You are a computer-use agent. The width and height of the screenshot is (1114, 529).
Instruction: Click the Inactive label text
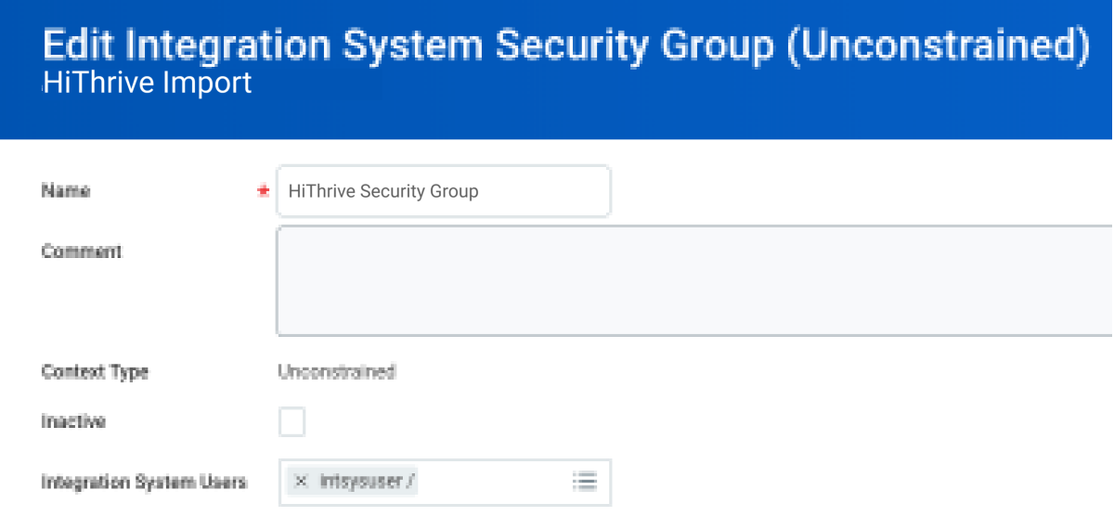point(73,421)
